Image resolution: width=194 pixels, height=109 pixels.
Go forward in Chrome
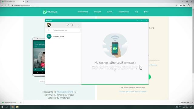[5, 5]
